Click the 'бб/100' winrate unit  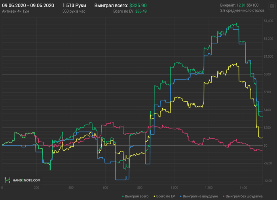[252, 5]
